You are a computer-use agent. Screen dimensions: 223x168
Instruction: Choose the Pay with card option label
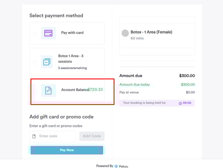tap(72, 33)
